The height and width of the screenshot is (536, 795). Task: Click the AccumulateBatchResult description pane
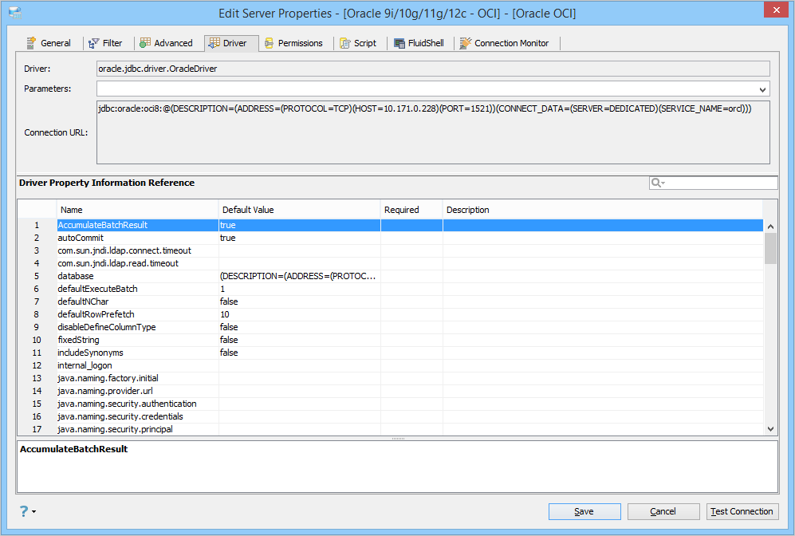[397, 467]
